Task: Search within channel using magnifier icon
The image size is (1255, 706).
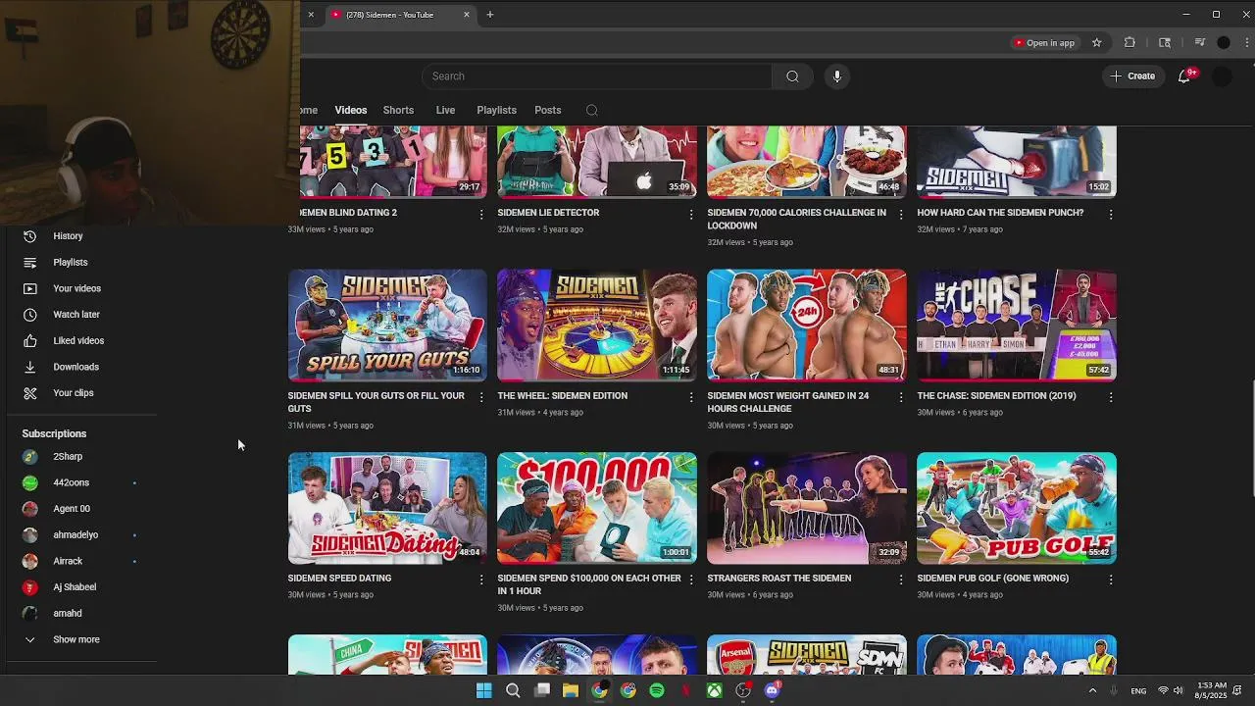Action: coord(591,110)
